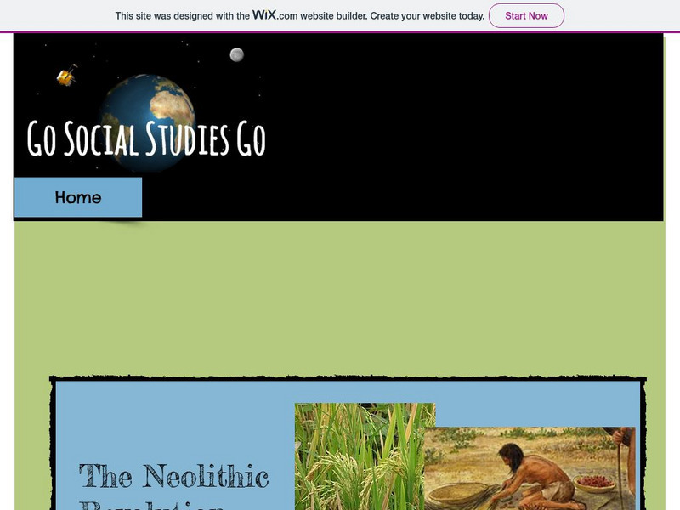Click the Start Now button

tap(526, 16)
